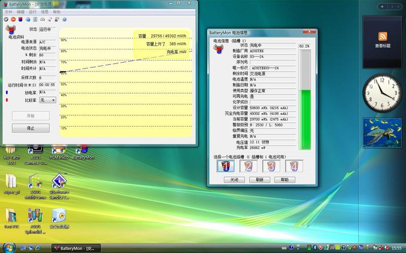Click the taskbar clock 15:55
406x253 pixels.
[x=396, y=248]
